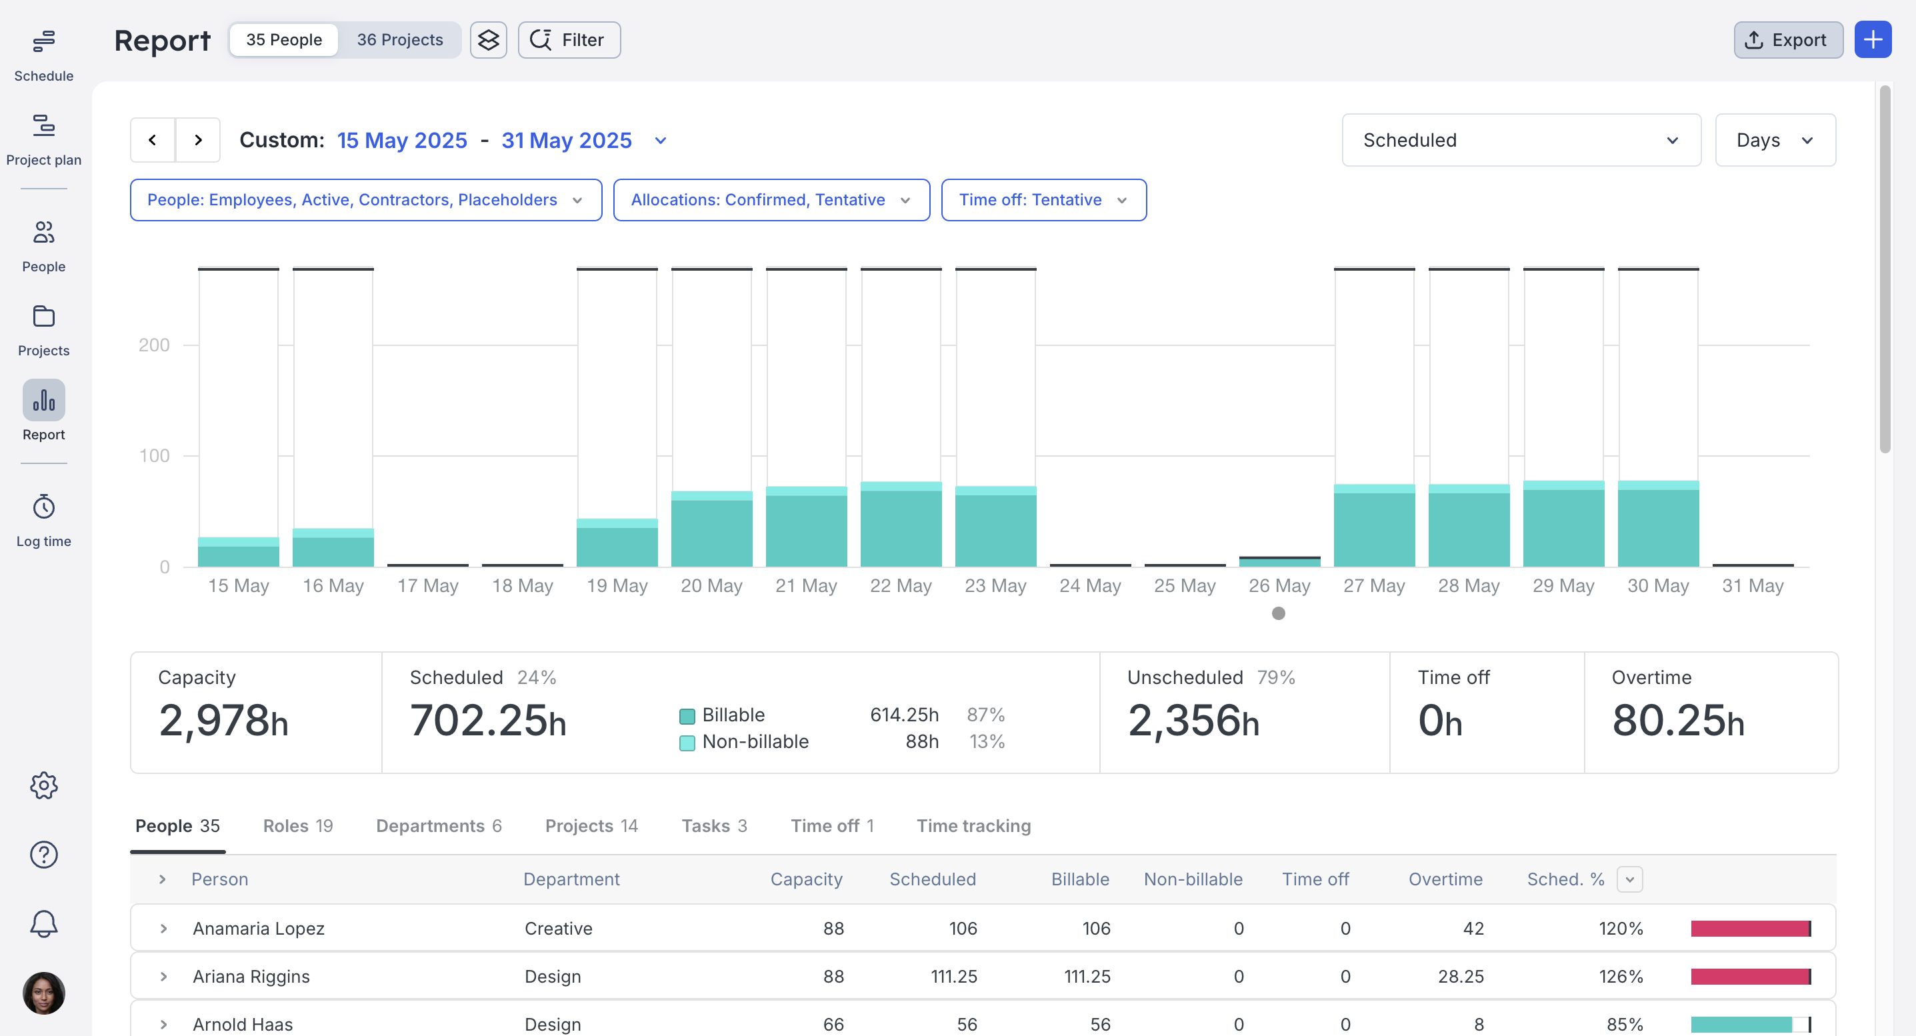Open the Time tracking tab

click(x=973, y=825)
